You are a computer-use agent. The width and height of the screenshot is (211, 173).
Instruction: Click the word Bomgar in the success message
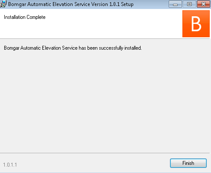click(x=12, y=48)
